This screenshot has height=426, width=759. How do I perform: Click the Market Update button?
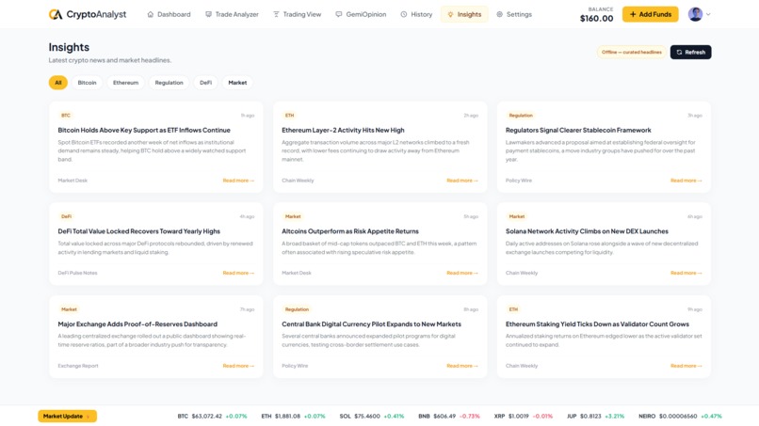[67, 417]
